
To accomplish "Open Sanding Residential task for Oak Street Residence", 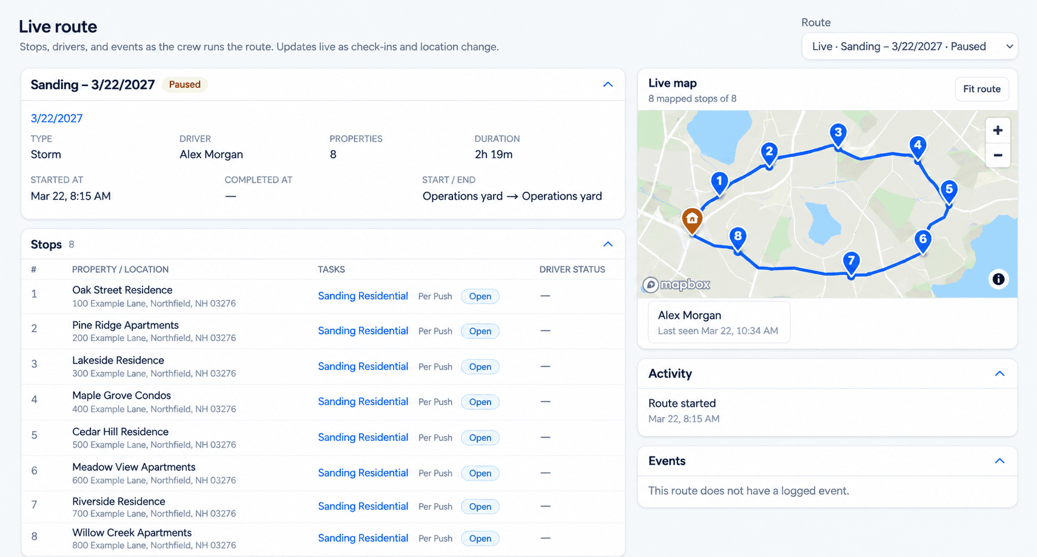I will tap(363, 296).
